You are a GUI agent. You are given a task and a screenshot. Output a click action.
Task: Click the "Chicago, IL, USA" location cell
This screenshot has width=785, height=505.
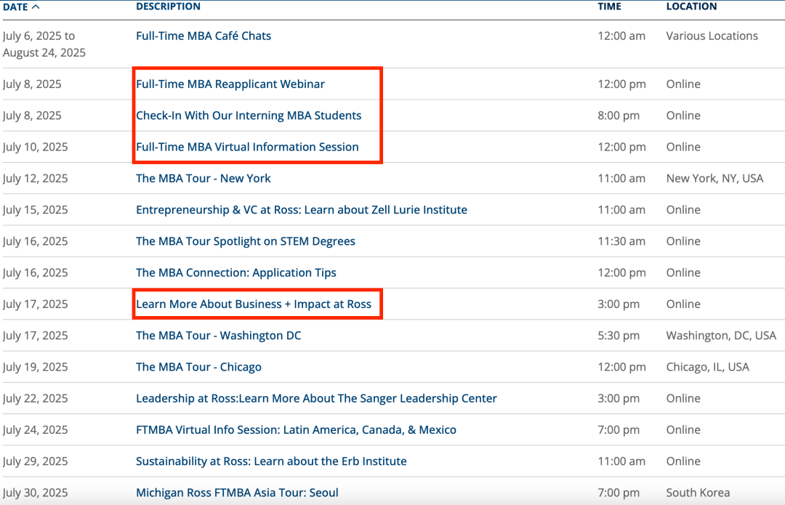click(x=708, y=368)
